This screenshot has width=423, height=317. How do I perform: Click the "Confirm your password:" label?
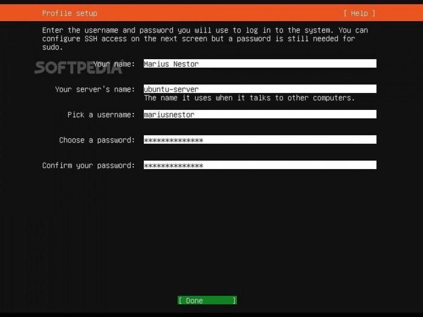88,165
